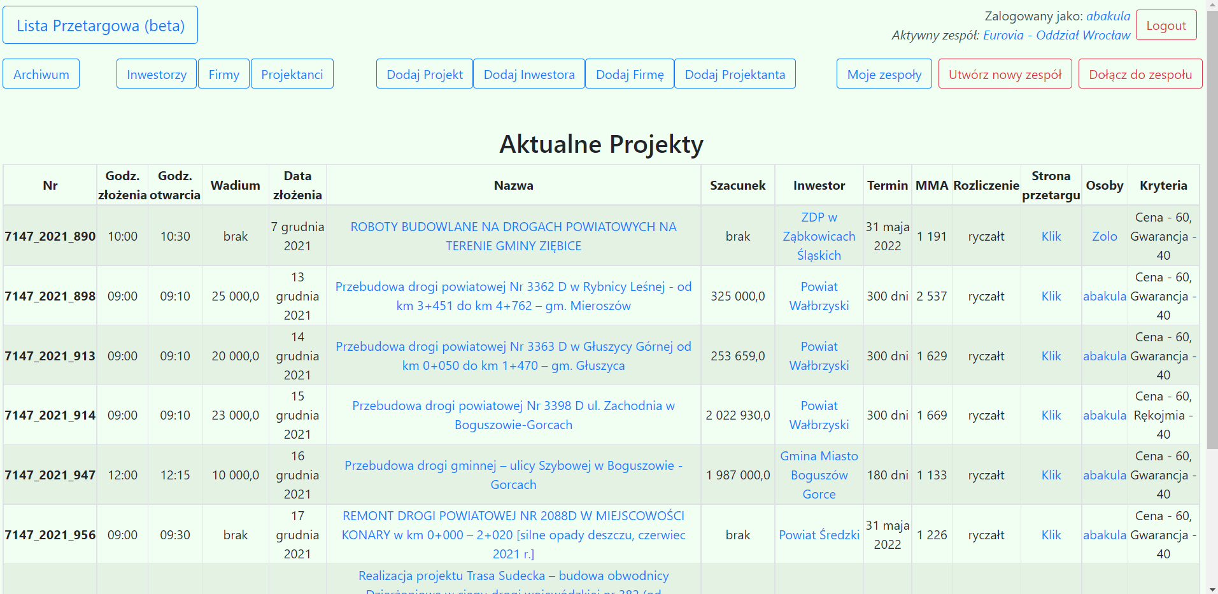
Task: Click Klik link in row 7147_2021_898
Action: point(1051,296)
